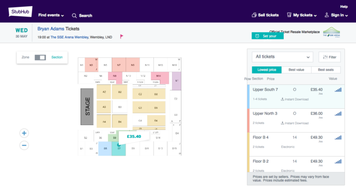Select floor section A3 on the map
The image size is (356, 194).
(x=104, y=106)
